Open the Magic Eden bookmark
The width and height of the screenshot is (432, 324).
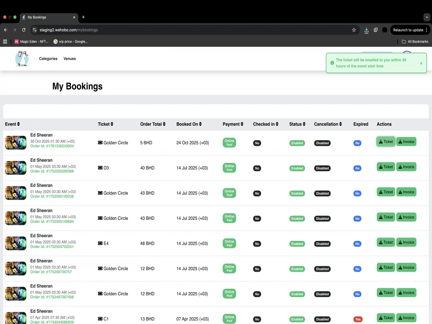click(x=32, y=41)
